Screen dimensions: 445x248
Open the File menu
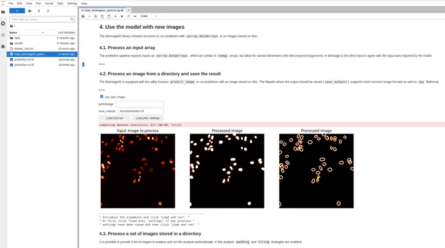(x=11, y=3)
